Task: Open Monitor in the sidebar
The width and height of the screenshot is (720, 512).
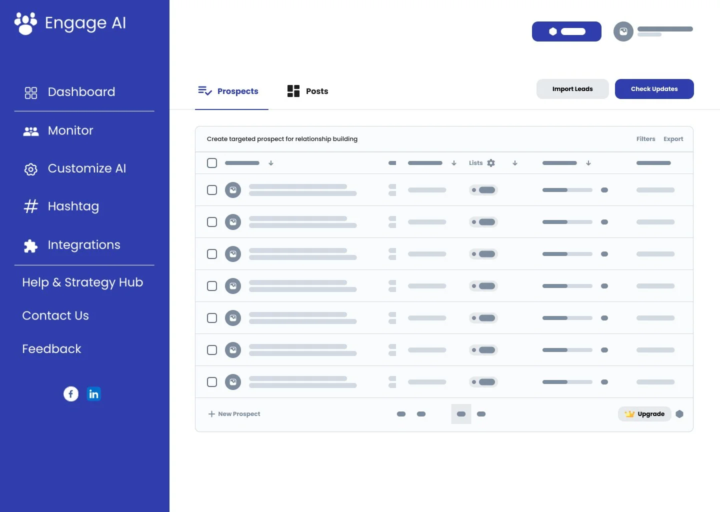Action: coord(70,130)
